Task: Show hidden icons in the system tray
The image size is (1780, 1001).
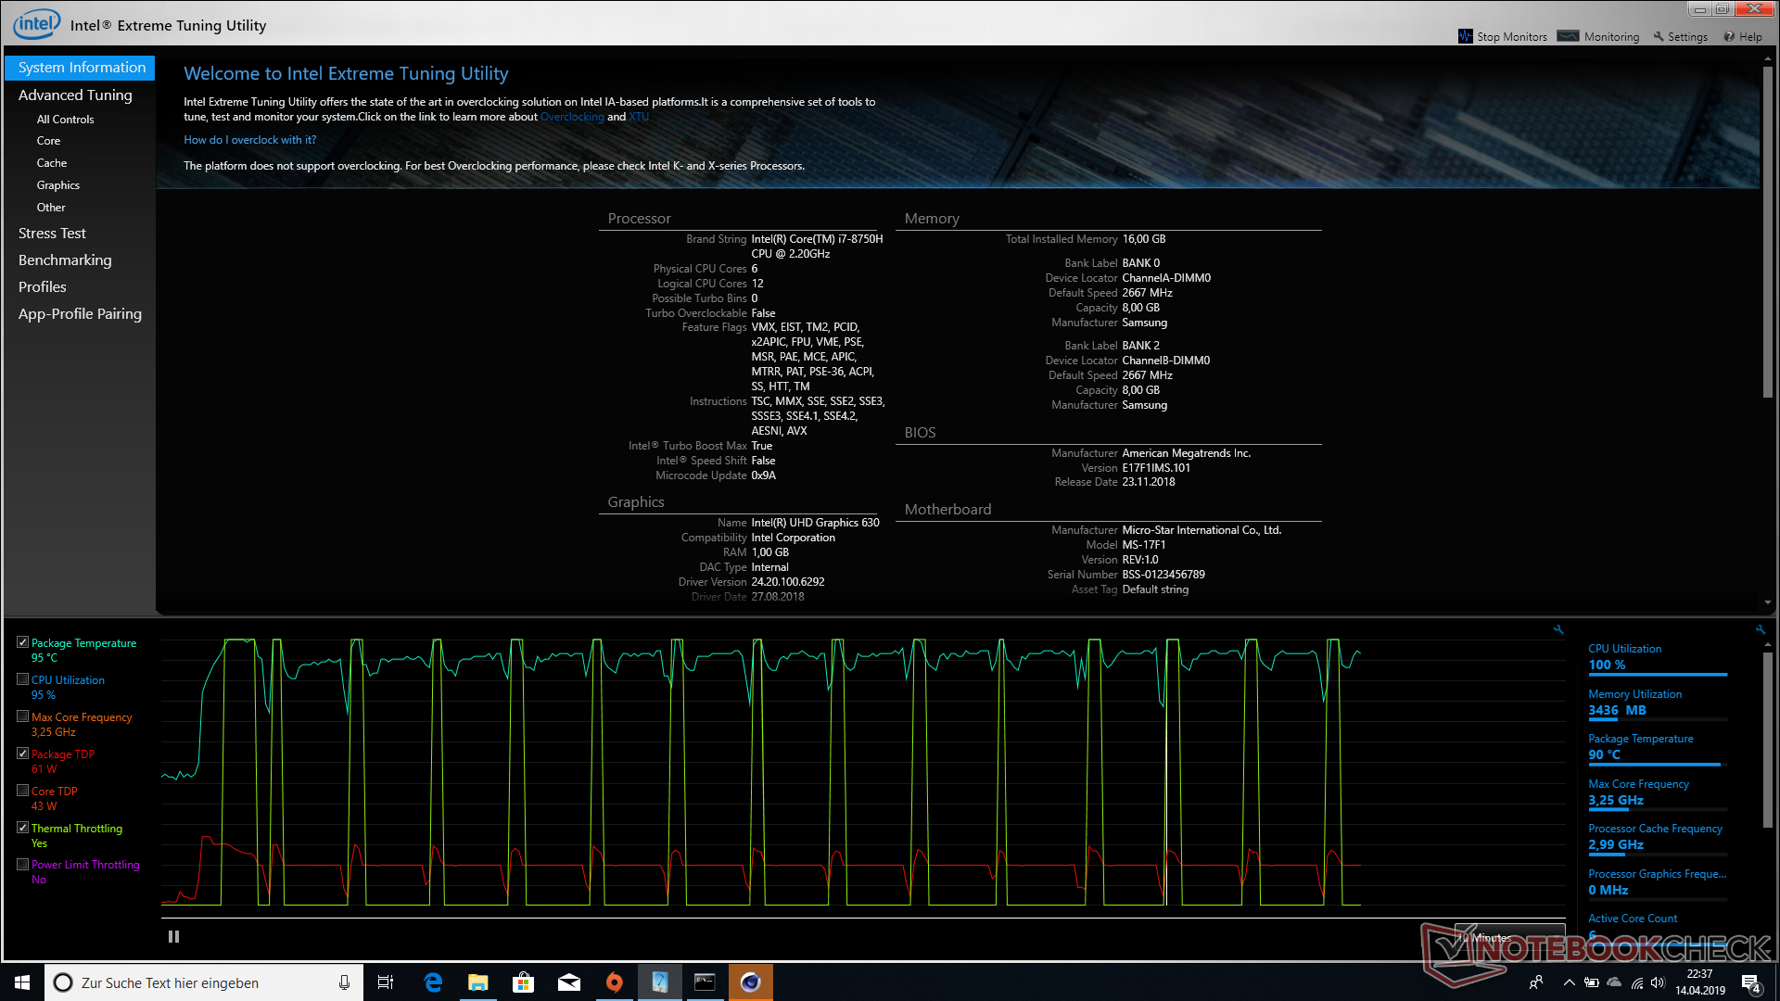Action: 1569,982
